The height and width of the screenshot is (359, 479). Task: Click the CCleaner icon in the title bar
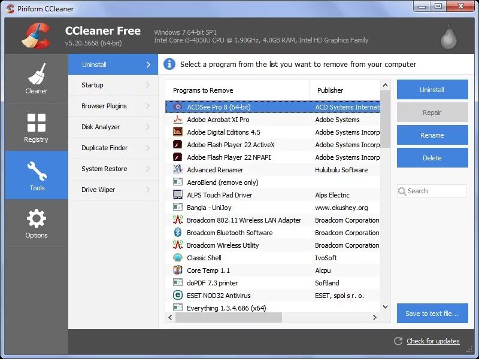pos(10,8)
